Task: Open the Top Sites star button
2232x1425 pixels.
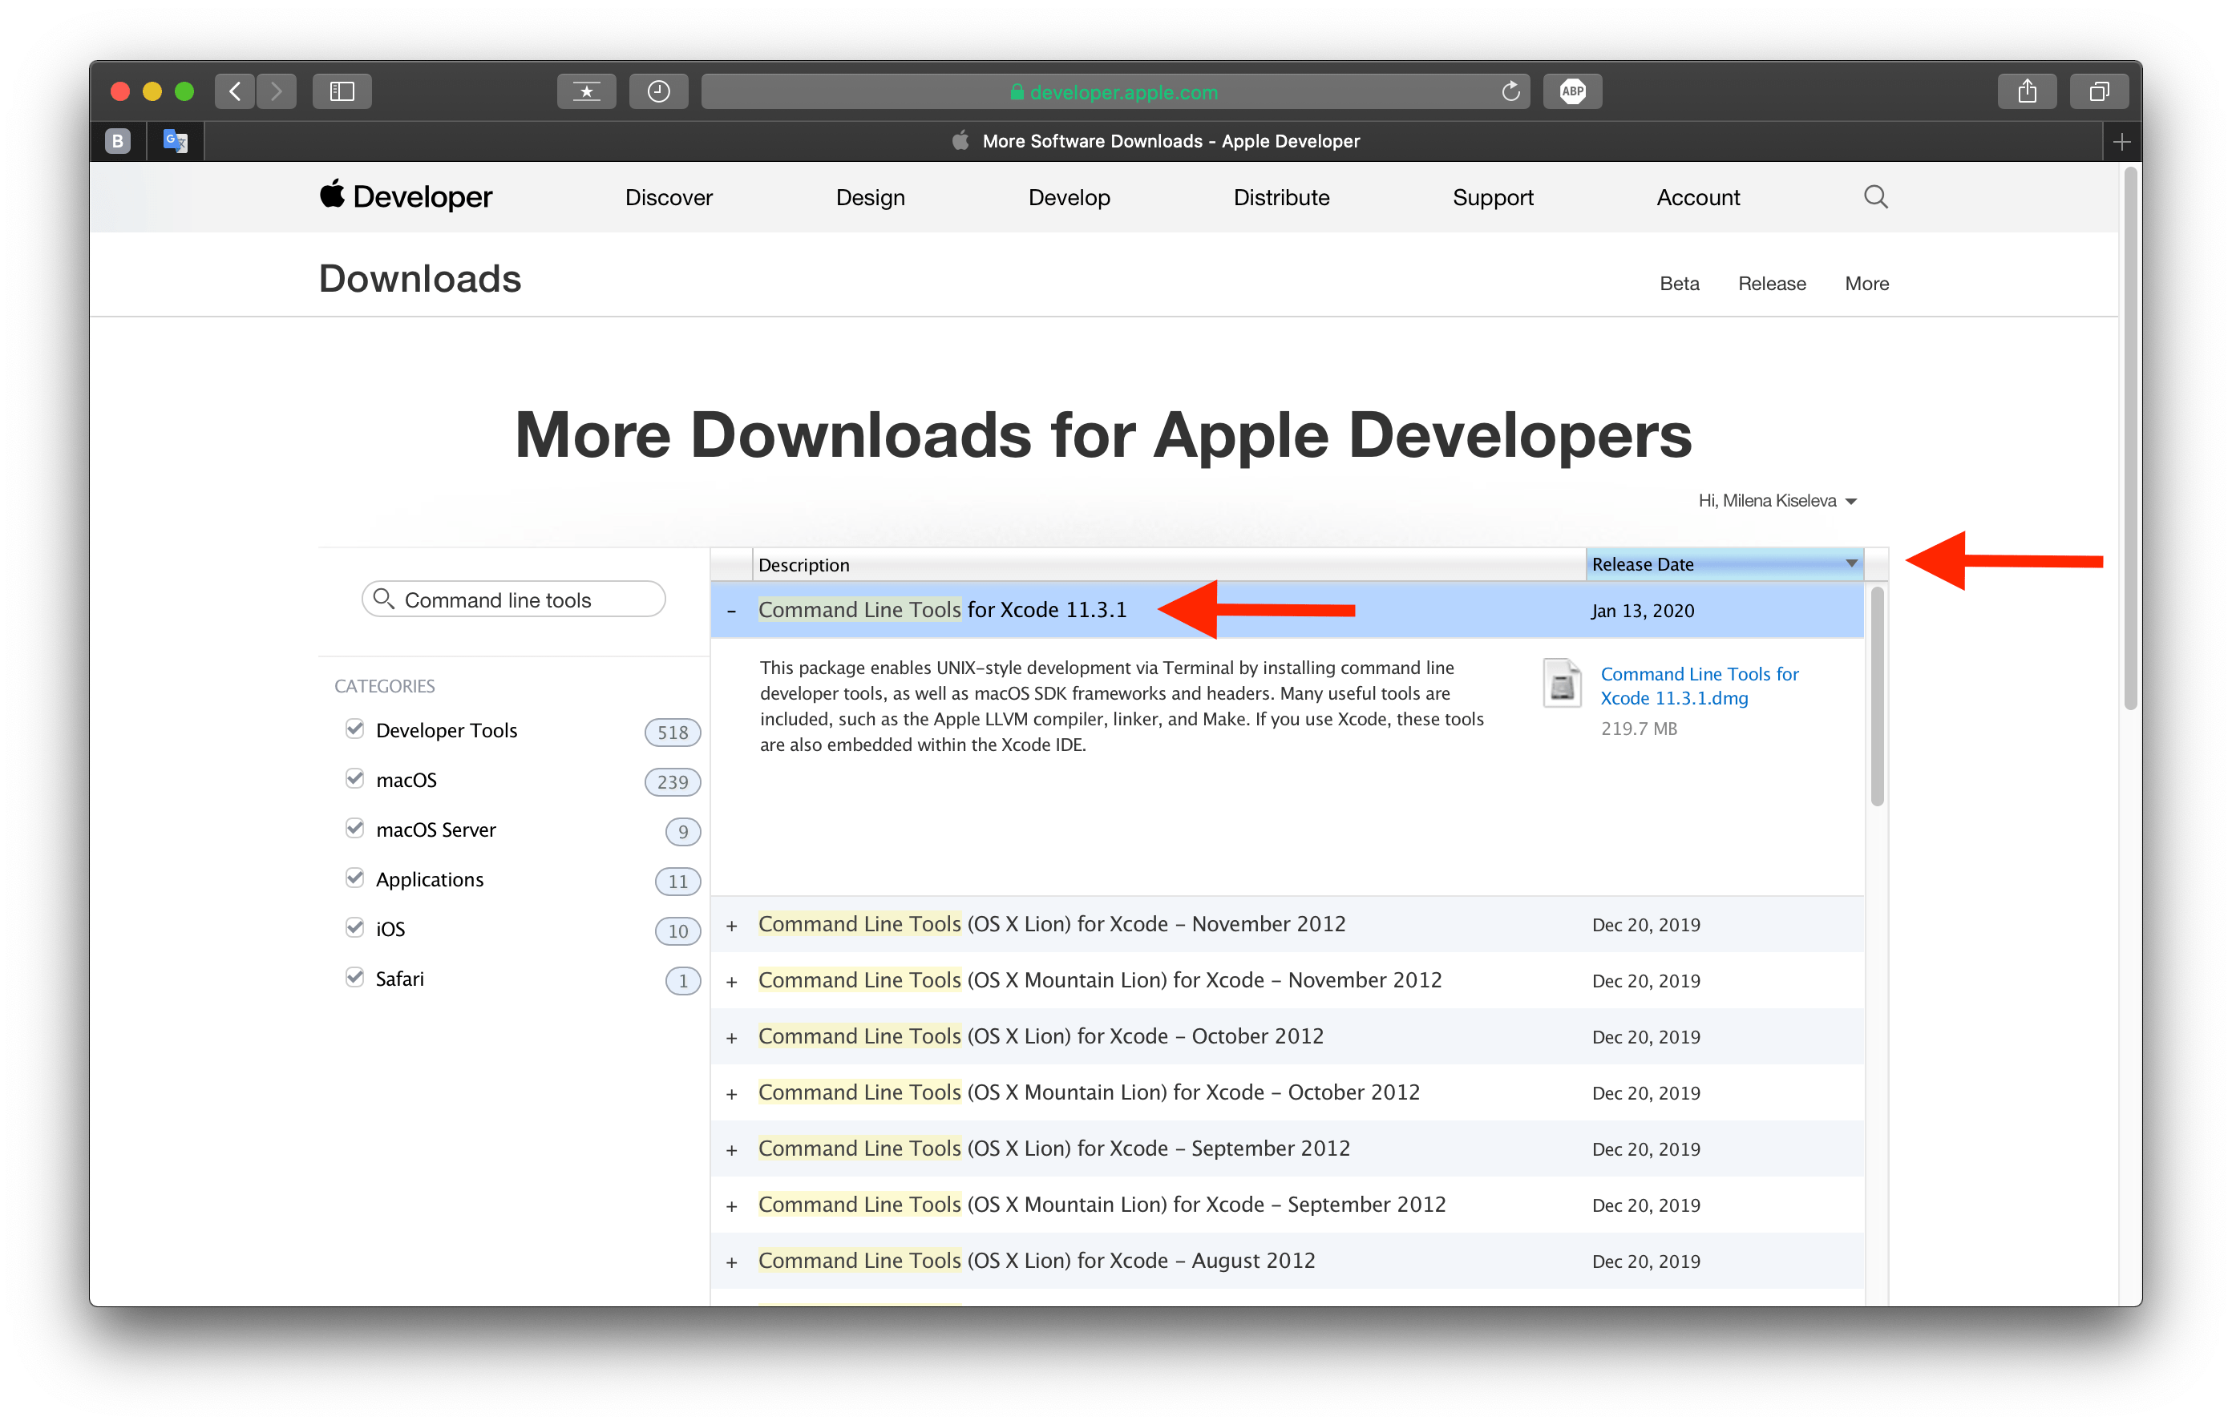Action: [586, 91]
